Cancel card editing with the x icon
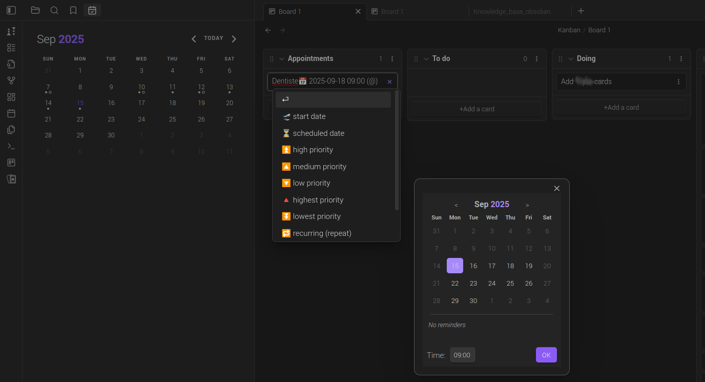This screenshot has width=705, height=382. (x=389, y=82)
